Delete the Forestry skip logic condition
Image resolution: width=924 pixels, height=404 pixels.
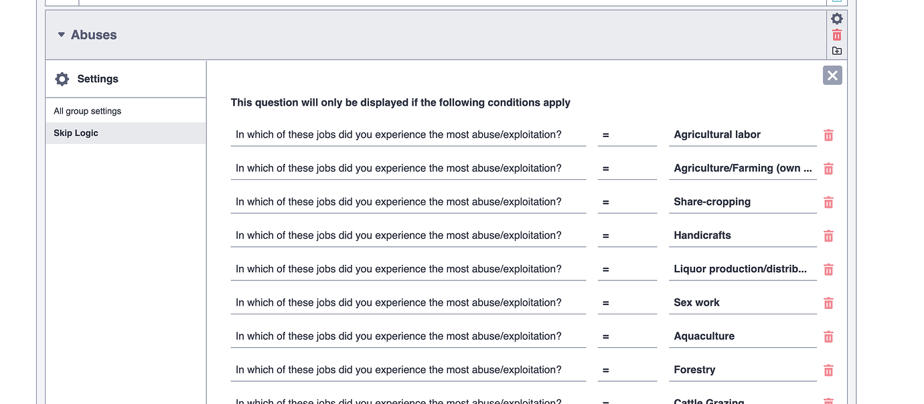coord(828,369)
